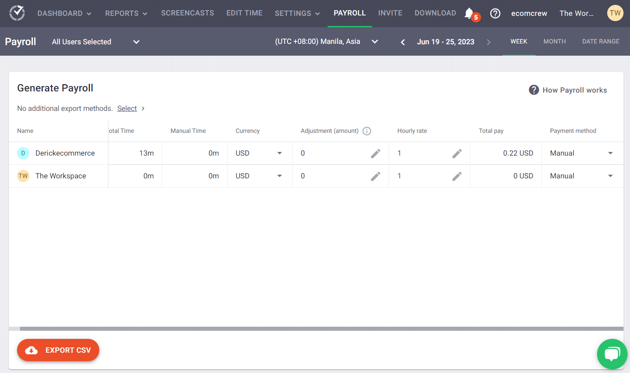
Task: Go to the previous week arrow
Action: [402, 42]
